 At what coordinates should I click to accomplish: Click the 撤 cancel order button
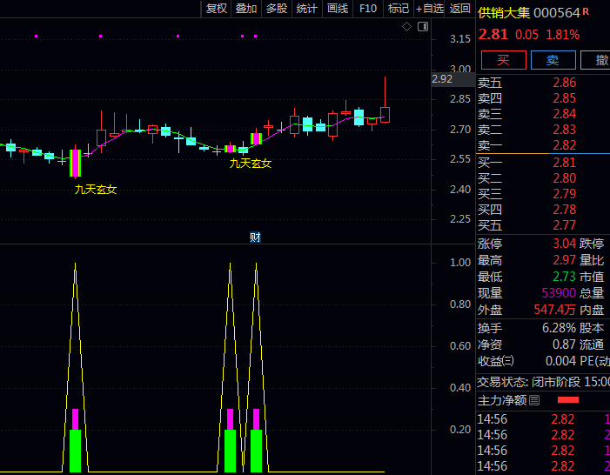[x=595, y=60]
